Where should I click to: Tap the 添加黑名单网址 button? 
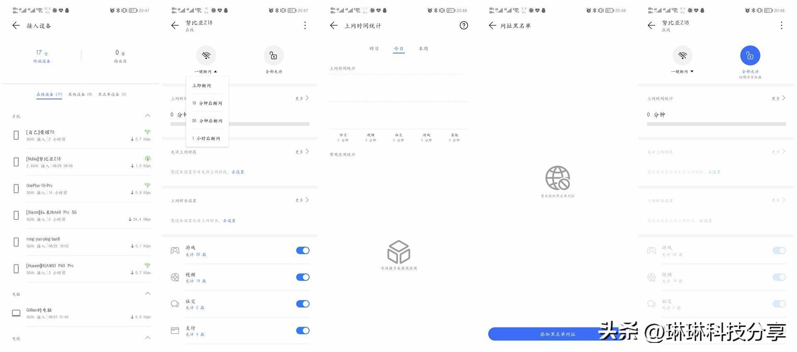(x=557, y=334)
